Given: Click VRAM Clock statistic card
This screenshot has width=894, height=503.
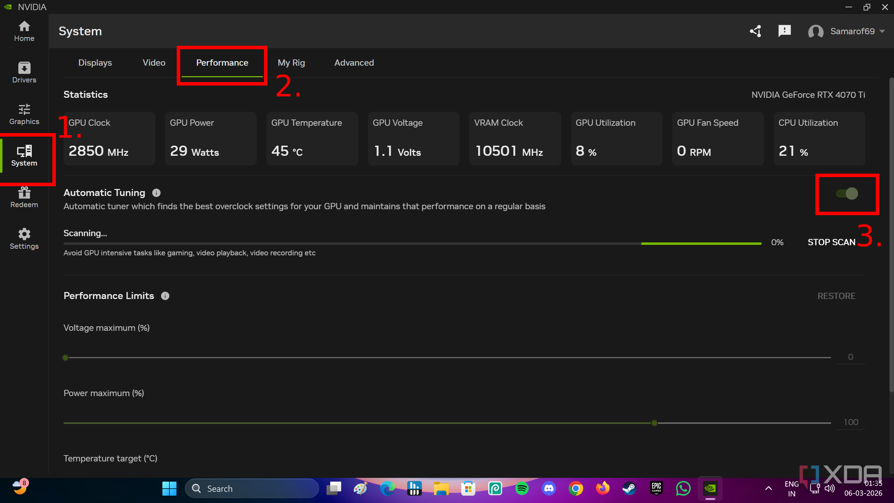Looking at the screenshot, I should tap(515, 139).
